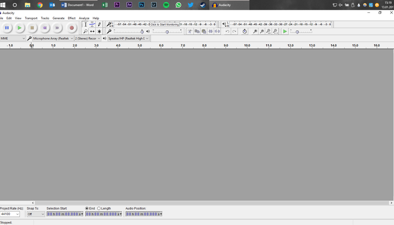Start playback with the green Play button
The height and width of the screenshot is (225, 394).
click(19, 28)
